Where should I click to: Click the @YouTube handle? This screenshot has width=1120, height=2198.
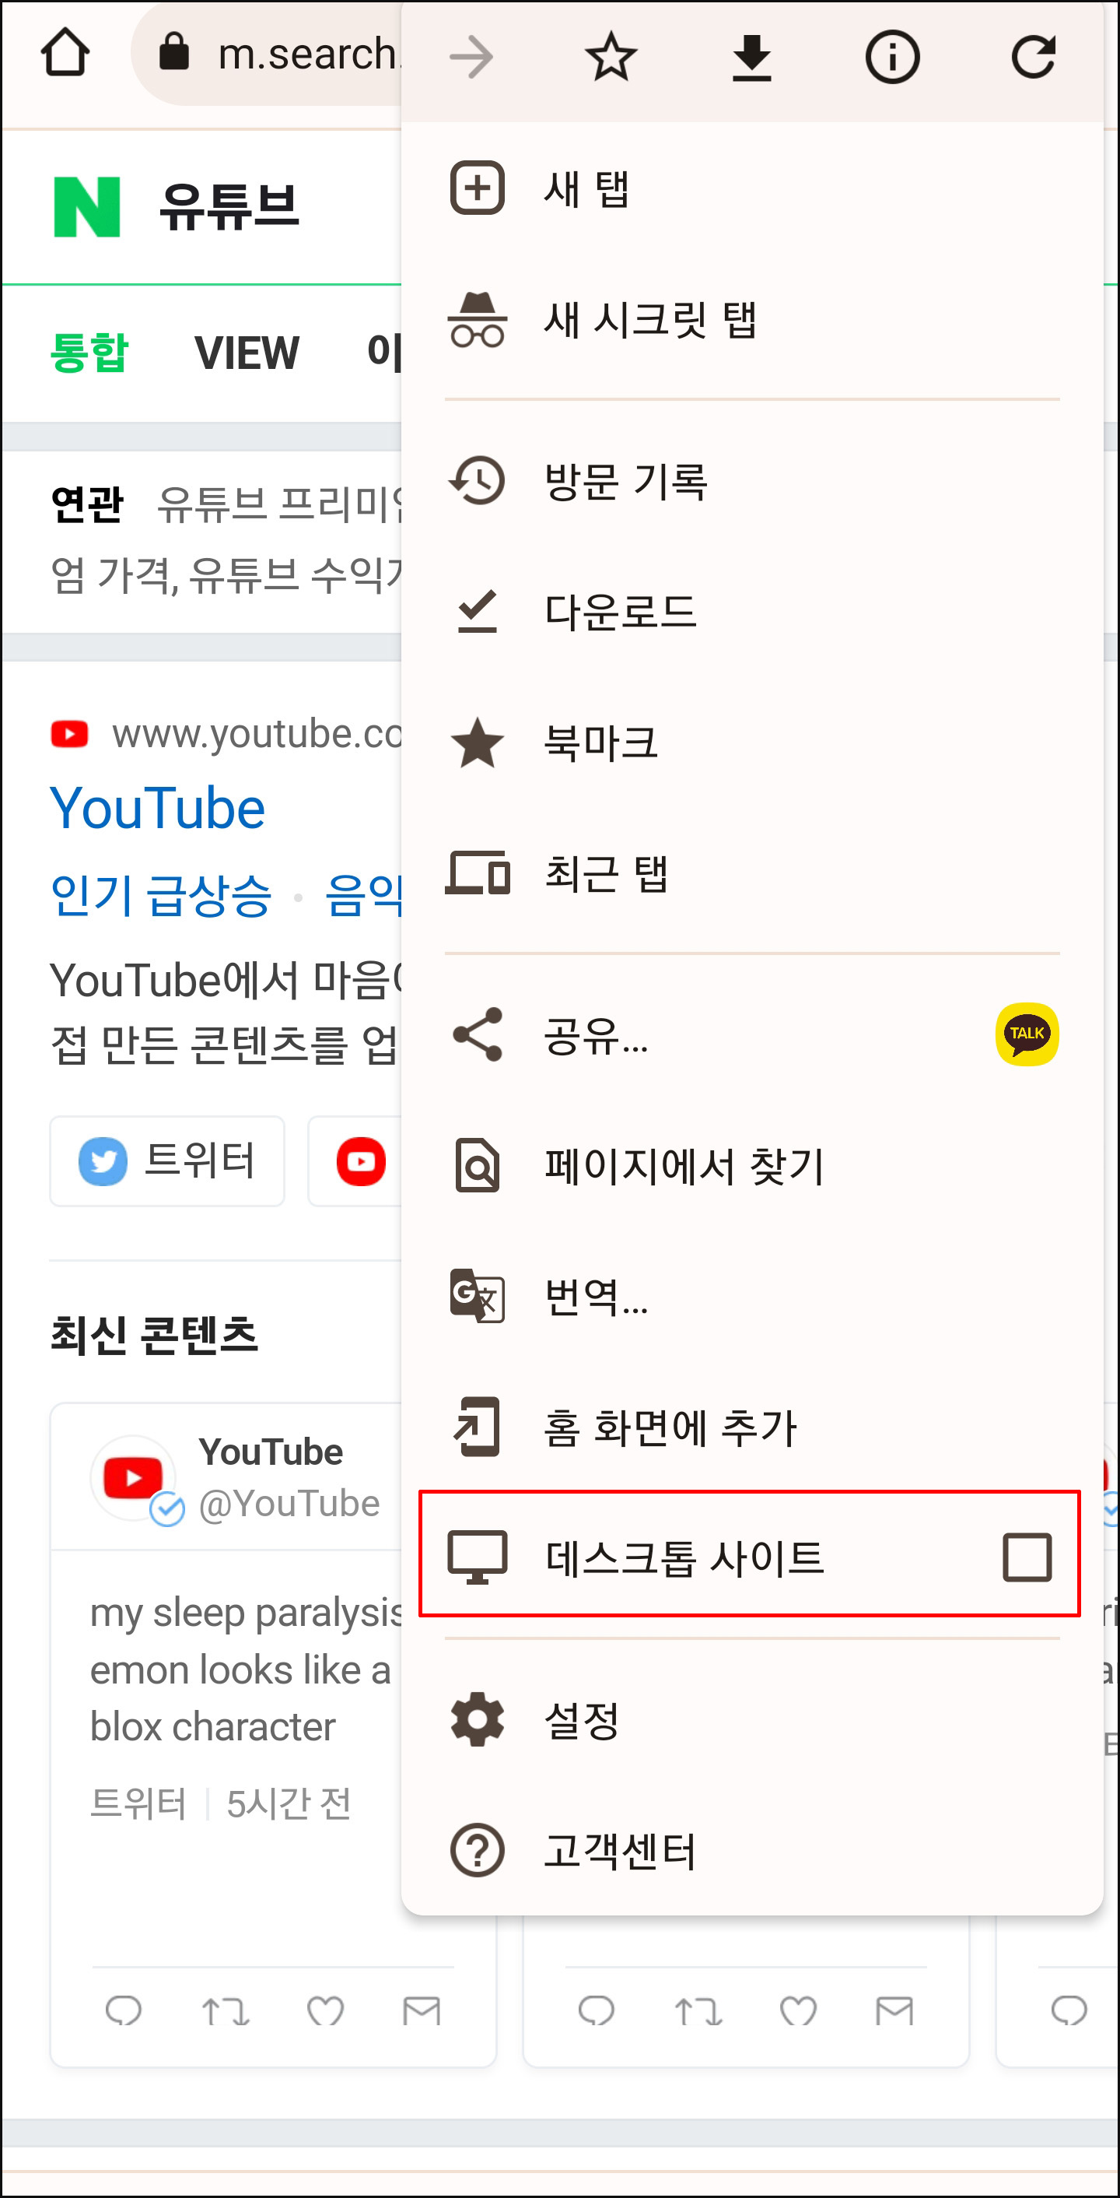click(x=289, y=1504)
